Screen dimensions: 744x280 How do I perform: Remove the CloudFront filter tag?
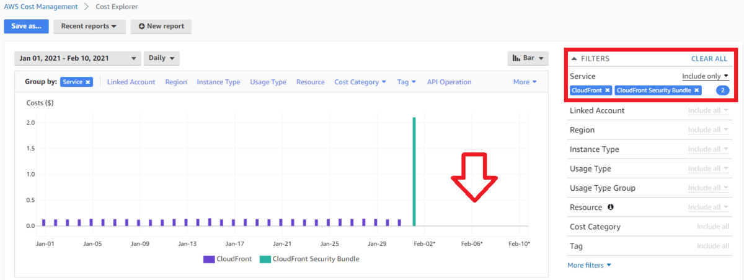coord(607,90)
